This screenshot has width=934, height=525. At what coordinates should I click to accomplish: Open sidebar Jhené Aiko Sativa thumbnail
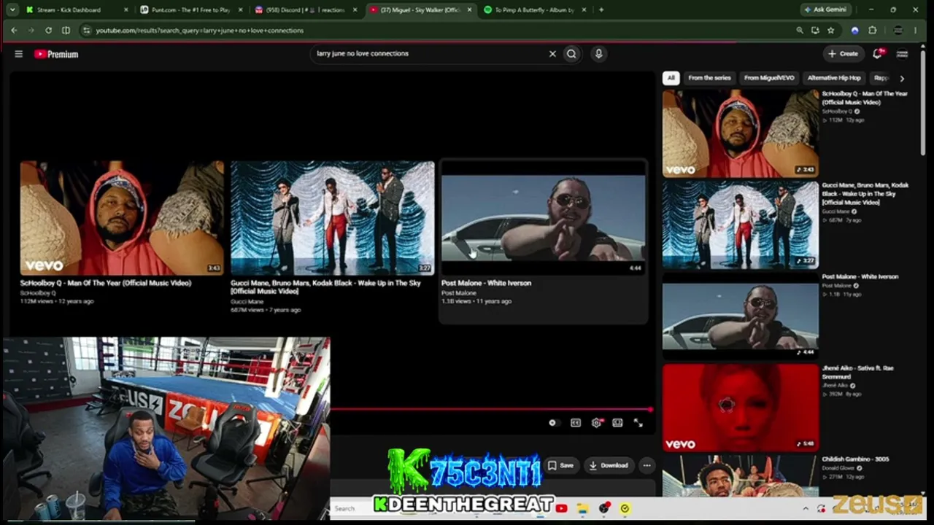741,408
